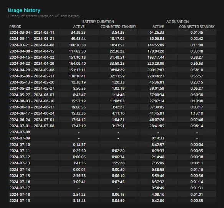Image resolution: width=224 pixels, height=208 pixels.
Task: Click AC standby value 0:01:14
Action: point(197,182)
